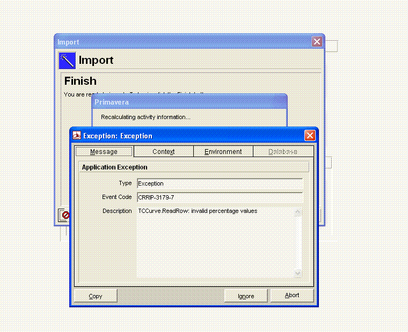This screenshot has height=332, width=408.
Task: Click the Description text area
Action: click(x=216, y=242)
